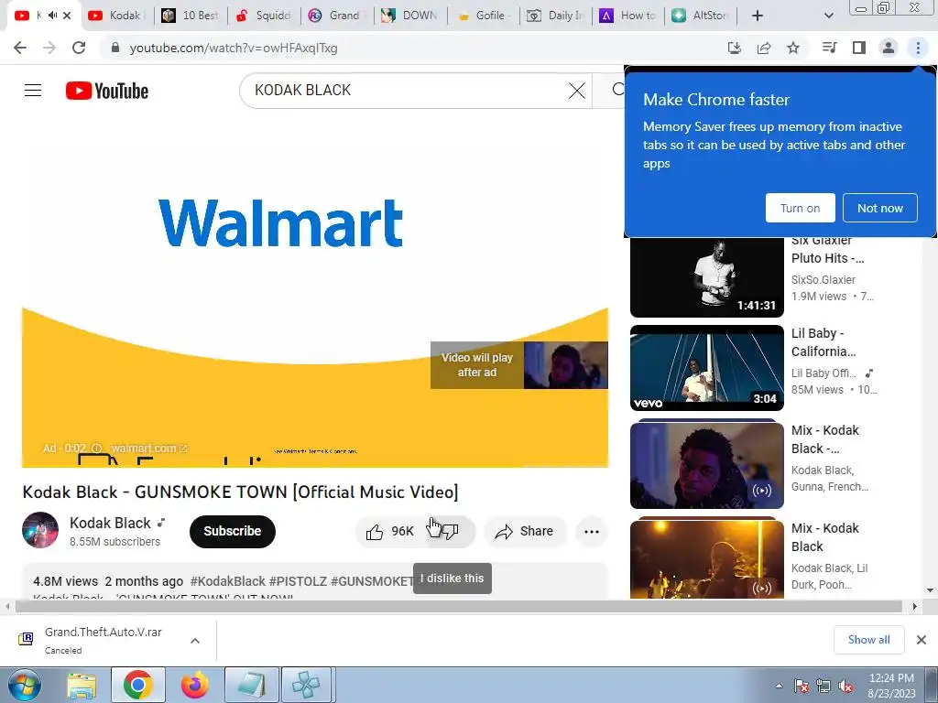Click the scroll down arrow of the page
Screen dimensions: 938x703
coord(931,590)
